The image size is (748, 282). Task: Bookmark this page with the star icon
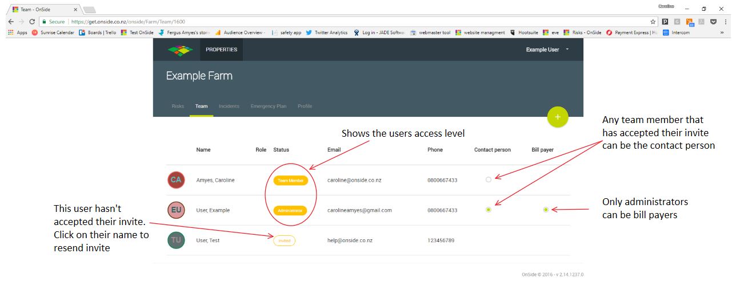coord(653,22)
